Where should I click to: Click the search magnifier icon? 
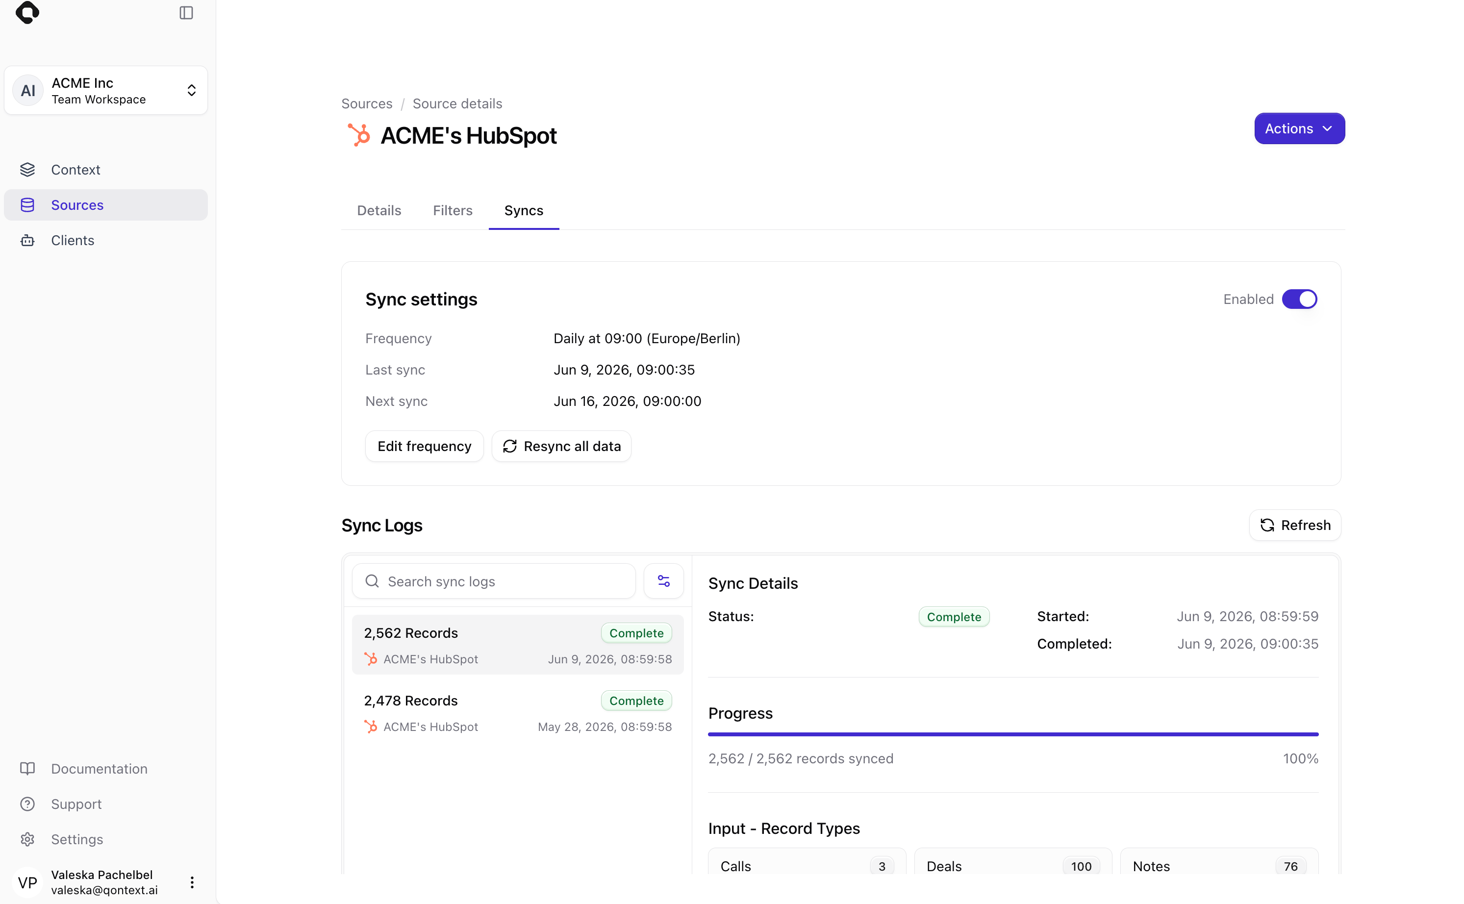tap(372, 581)
